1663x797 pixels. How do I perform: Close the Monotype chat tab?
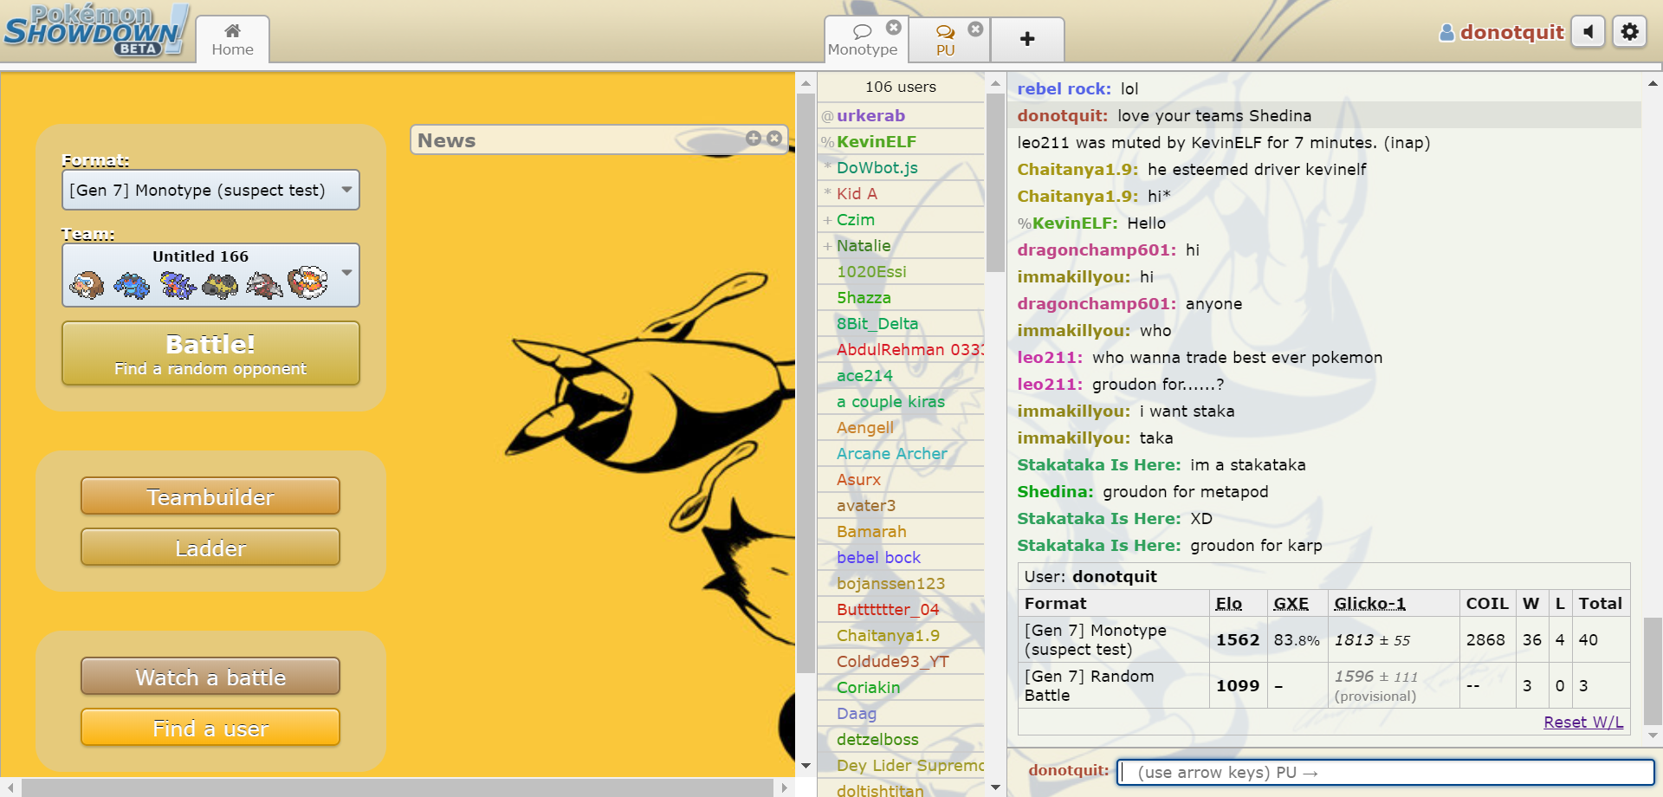(893, 28)
